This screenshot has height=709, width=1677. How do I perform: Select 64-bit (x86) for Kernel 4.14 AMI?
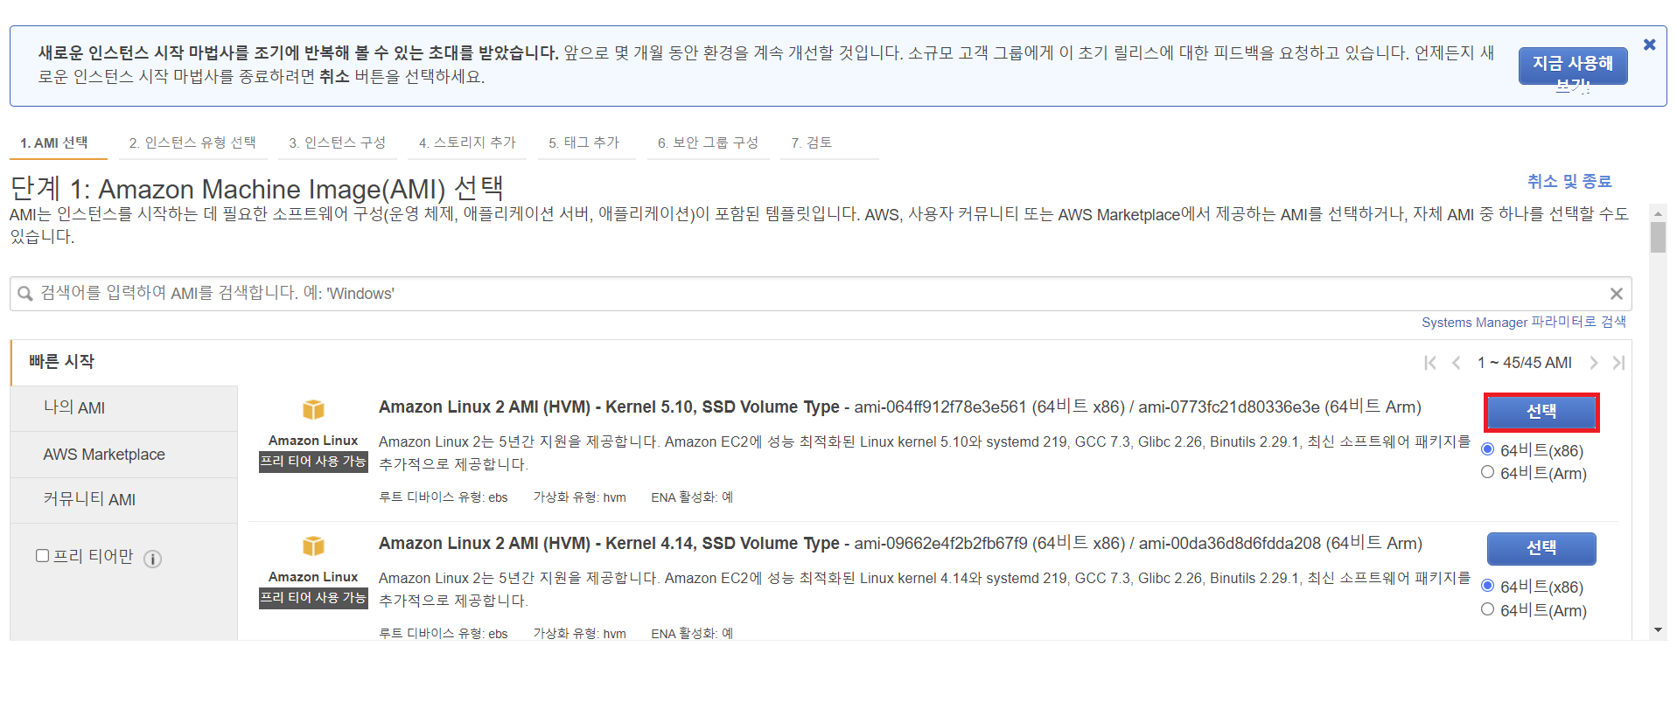click(1487, 586)
